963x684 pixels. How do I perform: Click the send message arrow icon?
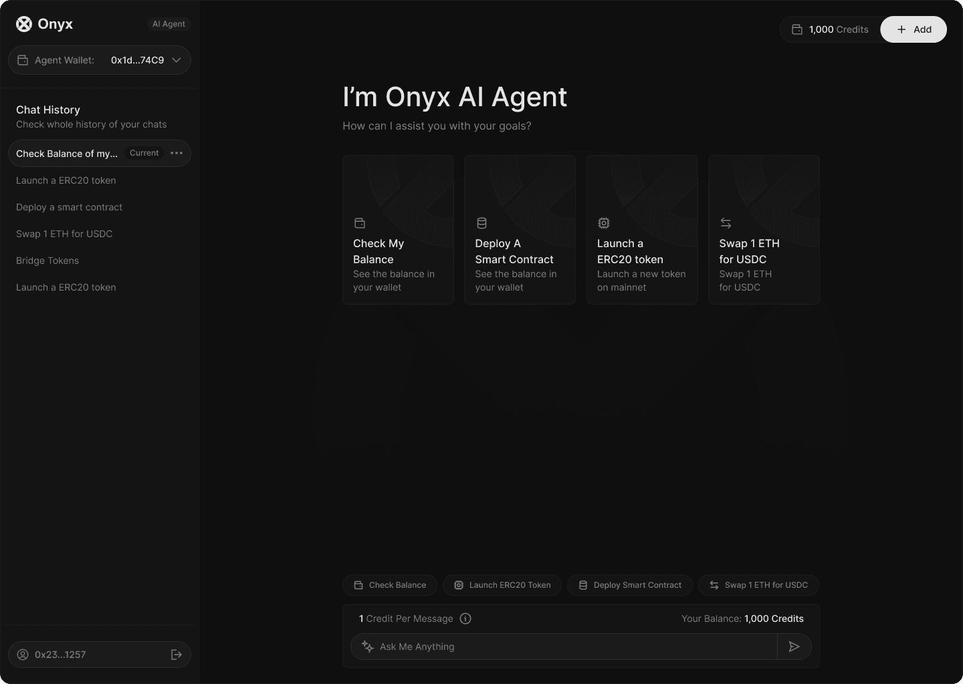coord(794,647)
